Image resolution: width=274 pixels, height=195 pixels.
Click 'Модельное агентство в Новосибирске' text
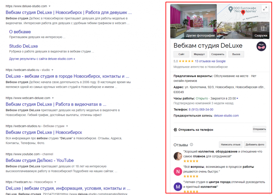[201, 67]
